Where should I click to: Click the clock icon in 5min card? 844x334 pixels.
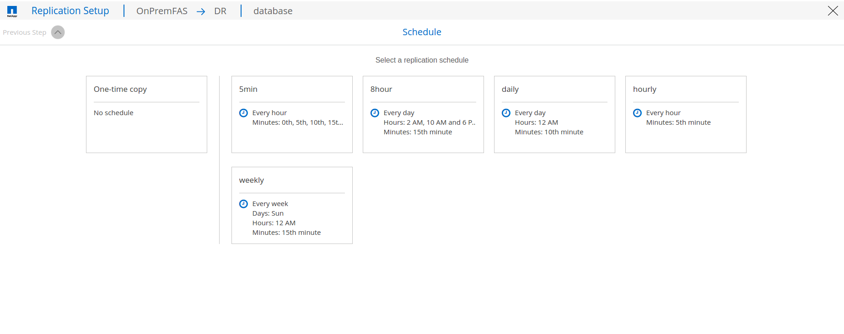point(243,113)
